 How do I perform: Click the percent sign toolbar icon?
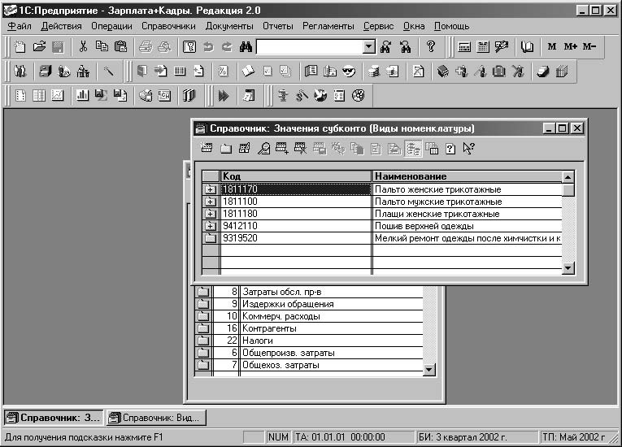[222, 72]
